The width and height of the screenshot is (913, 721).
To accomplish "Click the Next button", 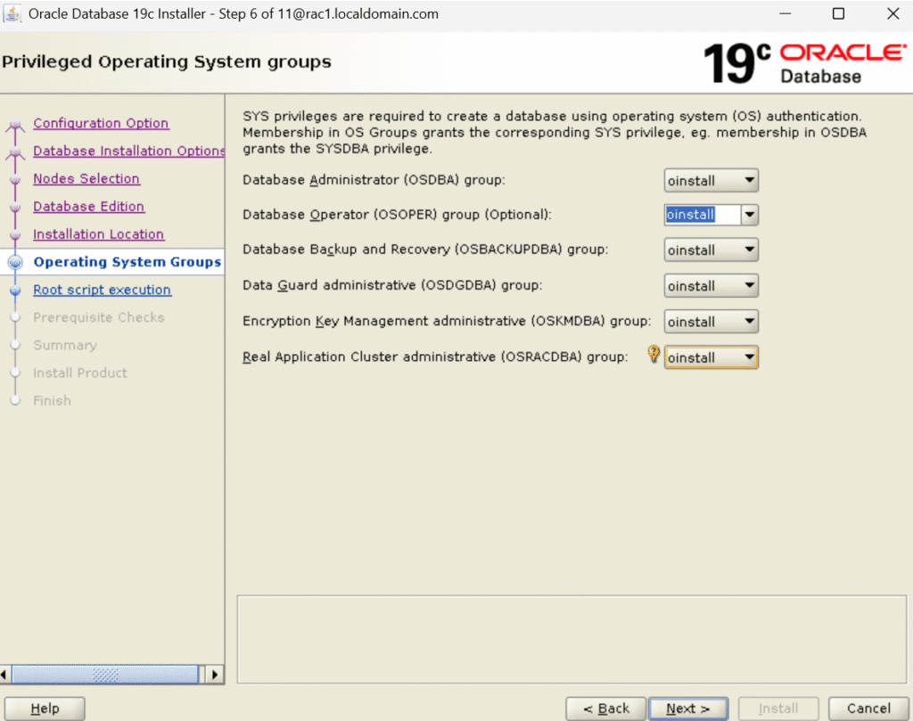I will pyautogui.click(x=687, y=709).
